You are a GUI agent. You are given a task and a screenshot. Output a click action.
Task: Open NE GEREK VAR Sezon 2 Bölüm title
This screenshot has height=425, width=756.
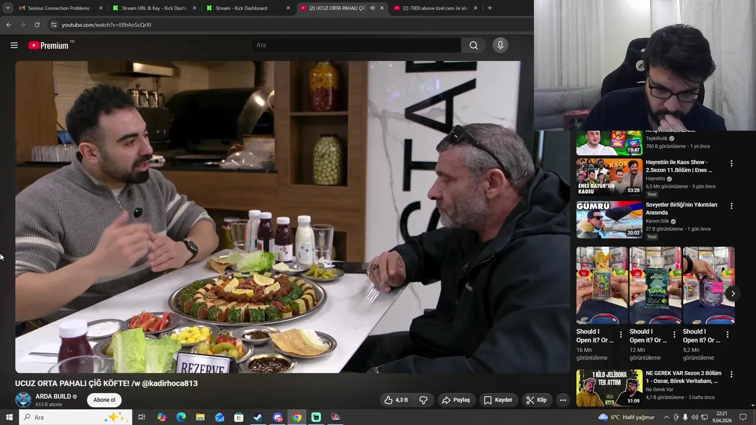[683, 377]
